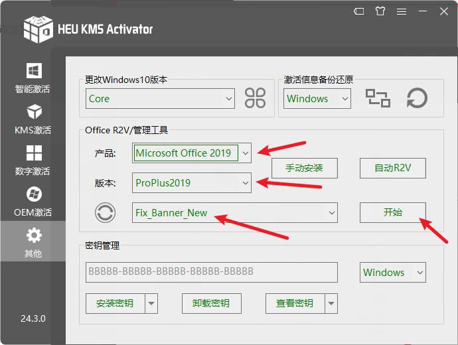Click the round refresh icon beside Fix_Banner_New

(105, 212)
